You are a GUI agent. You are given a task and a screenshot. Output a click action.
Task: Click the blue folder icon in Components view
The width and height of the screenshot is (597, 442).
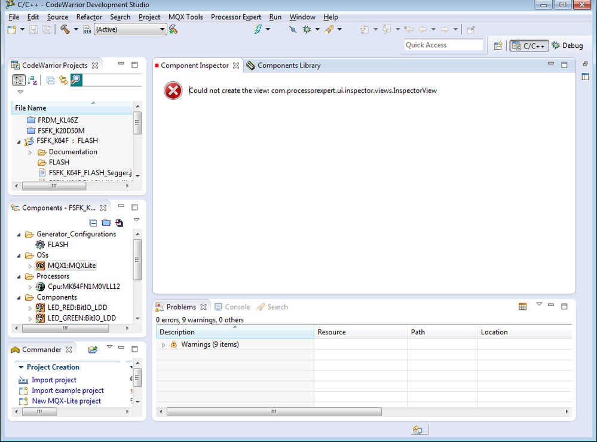(106, 222)
